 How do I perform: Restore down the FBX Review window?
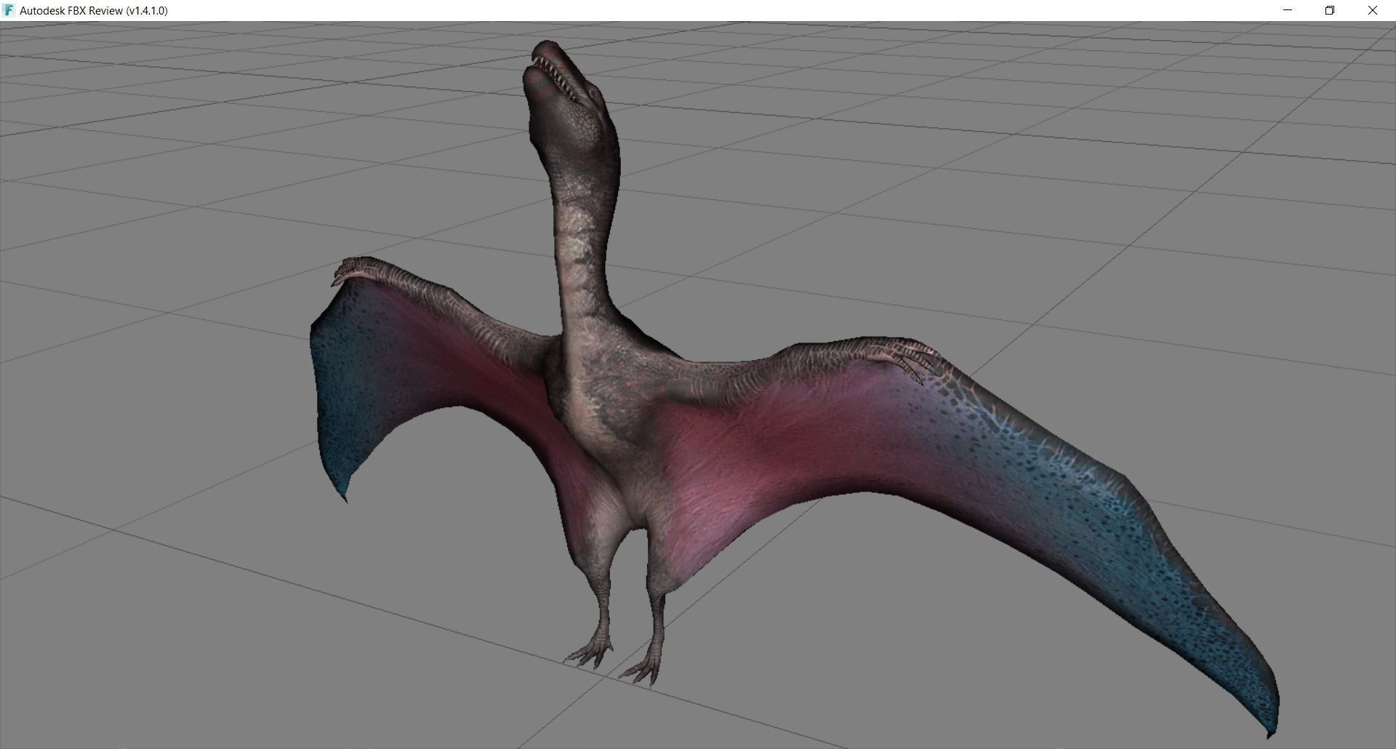pyautogui.click(x=1330, y=10)
